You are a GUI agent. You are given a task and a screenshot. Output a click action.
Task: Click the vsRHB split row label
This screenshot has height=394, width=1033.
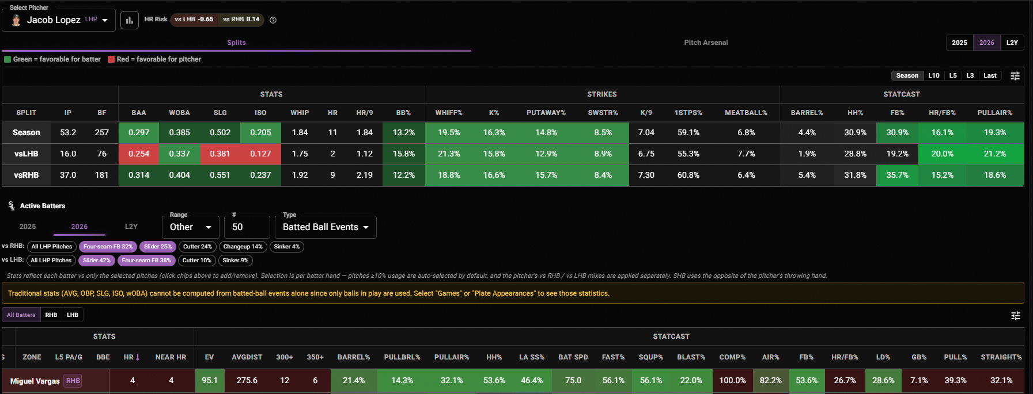(27, 175)
